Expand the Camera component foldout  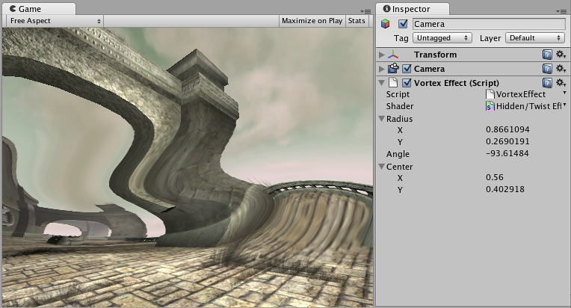(x=382, y=69)
